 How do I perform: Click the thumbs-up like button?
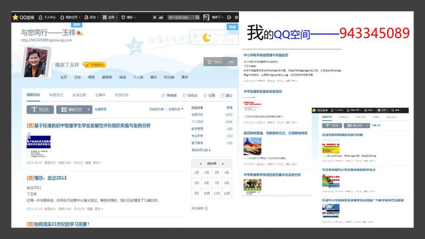click(214, 62)
